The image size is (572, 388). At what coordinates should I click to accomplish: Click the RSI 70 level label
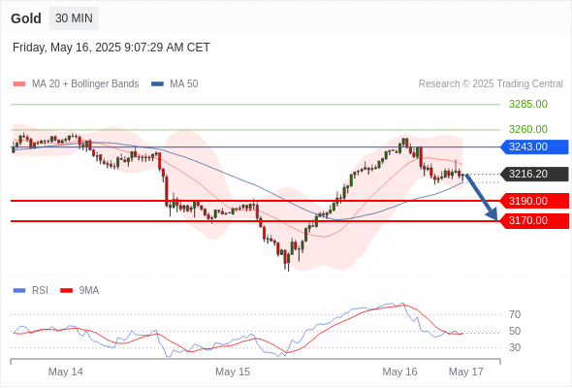tap(515, 314)
